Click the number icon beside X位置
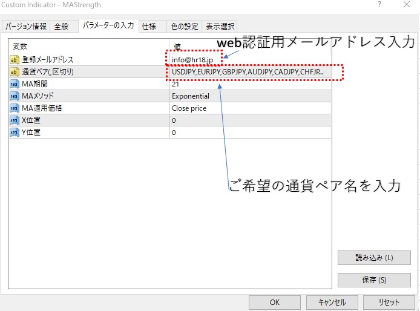This screenshot has height=311, width=420. 14,120
